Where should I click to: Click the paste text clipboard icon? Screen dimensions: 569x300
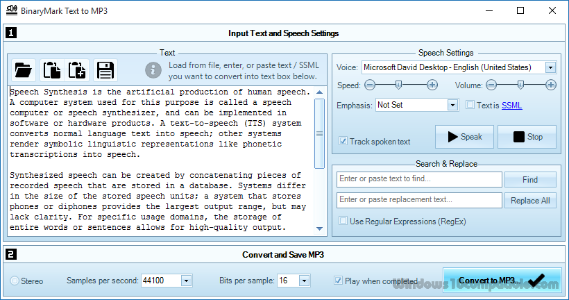[x=52, y=70]
